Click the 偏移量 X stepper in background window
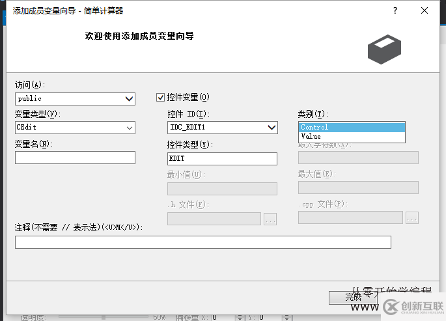This screenshot has height=321, width=446. [240, 318]
